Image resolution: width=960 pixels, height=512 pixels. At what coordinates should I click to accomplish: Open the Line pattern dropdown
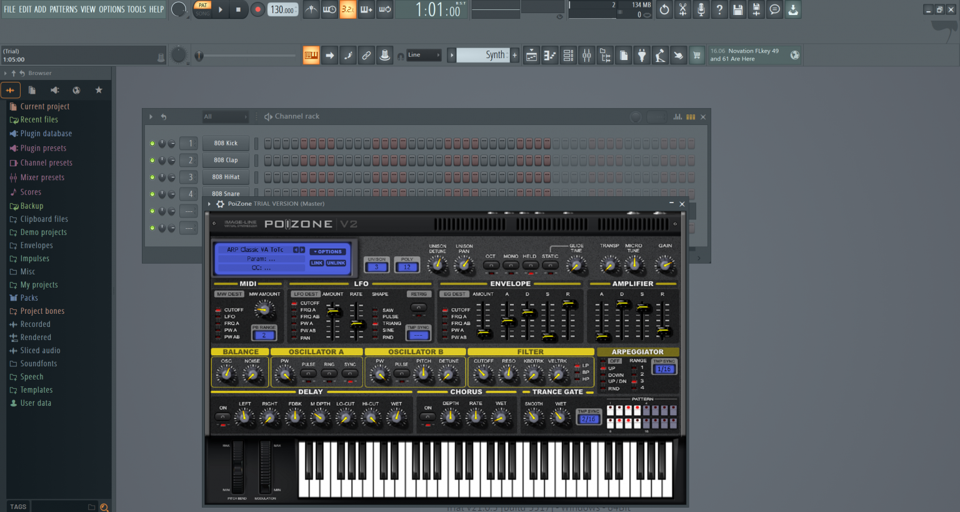click(x=424, y=55)
